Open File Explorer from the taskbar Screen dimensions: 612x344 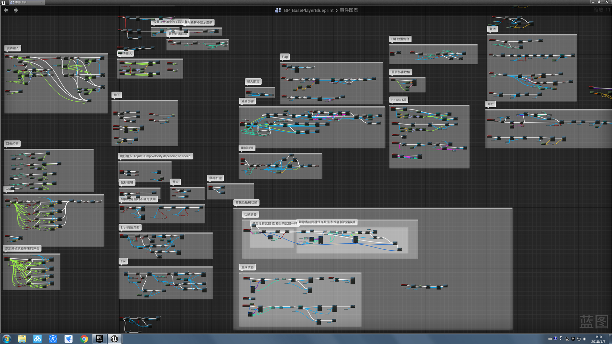point(22,339)
